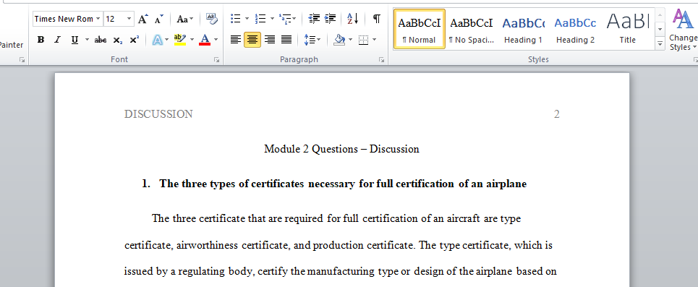Expand the underline style dropdown arrow
The image size is (698, 287).
(x=87, y=40)
